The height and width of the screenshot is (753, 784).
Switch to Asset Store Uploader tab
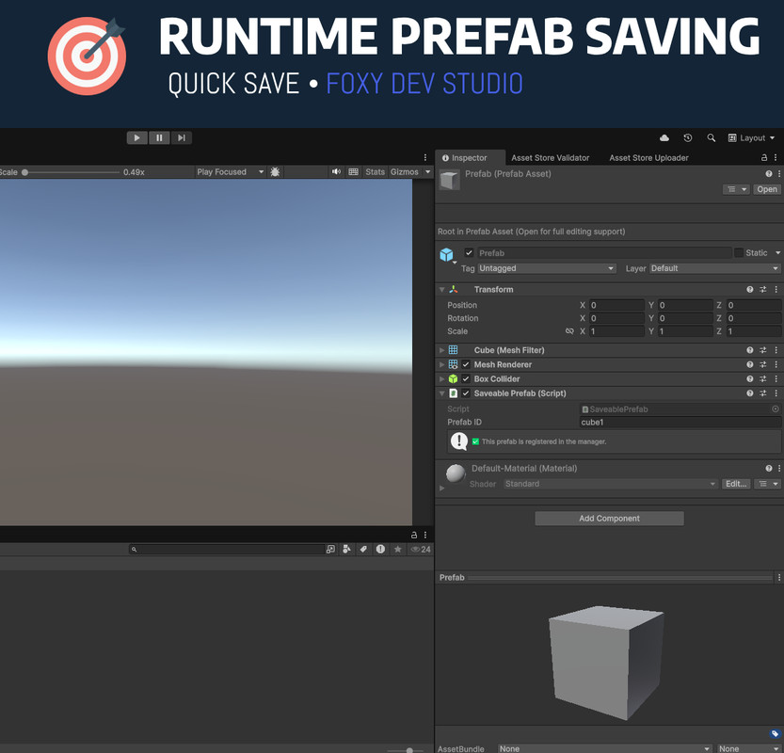[x=648, y=158]
